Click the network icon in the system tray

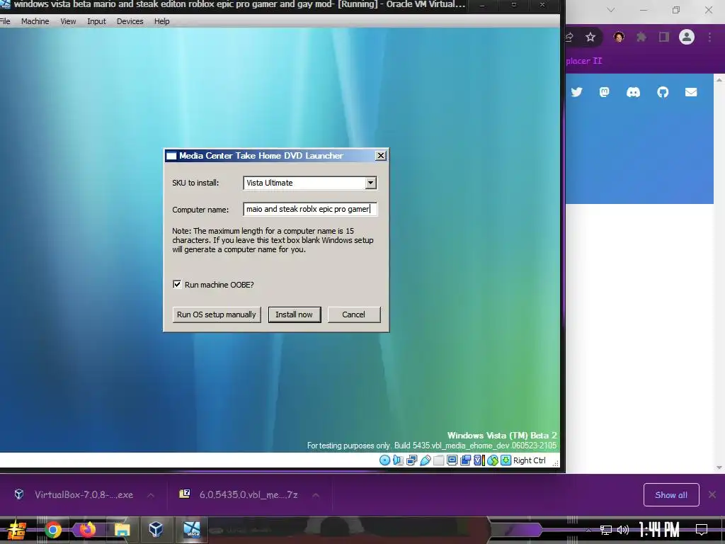pyautogui.click(x=606, y=530)
